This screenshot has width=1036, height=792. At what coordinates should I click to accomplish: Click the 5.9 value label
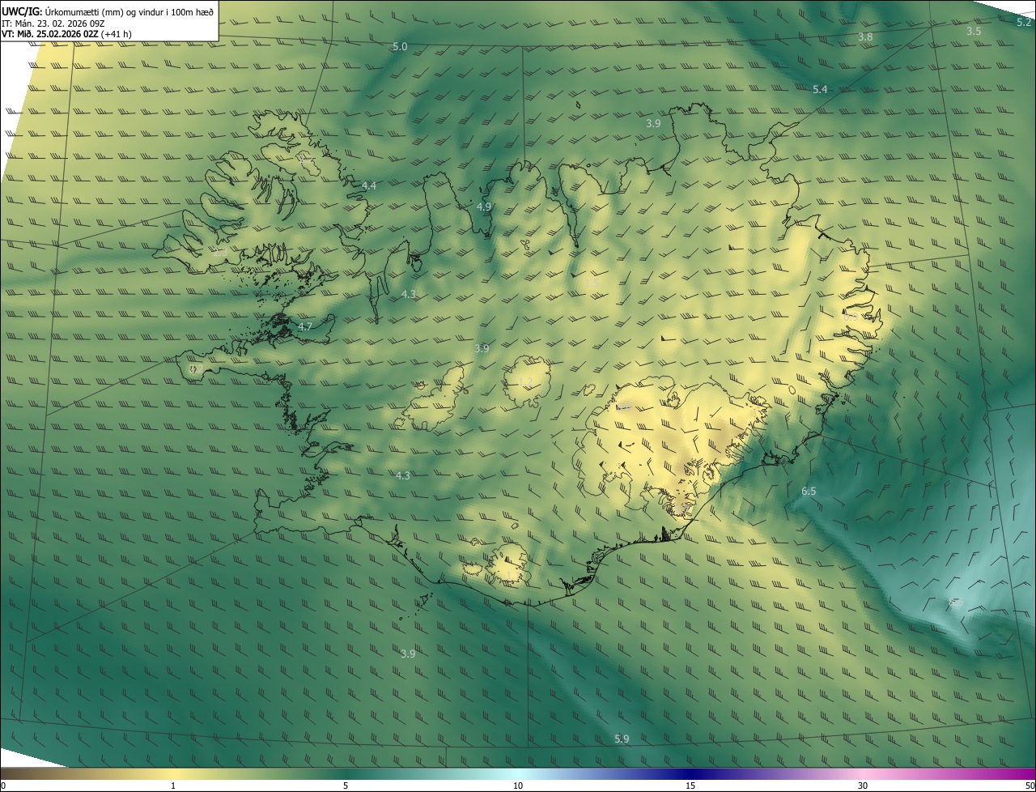(x=622, y=739)
